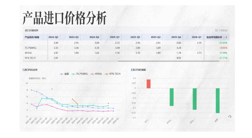Select the 97% TECH row label
Viewport: 252px width, 138px height.
pyautogui.click(x=30, y=58)
